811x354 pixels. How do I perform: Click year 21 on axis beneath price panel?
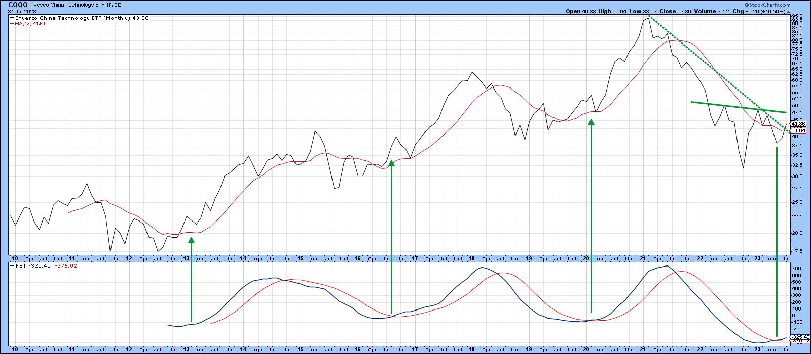[x=643, y=258]
